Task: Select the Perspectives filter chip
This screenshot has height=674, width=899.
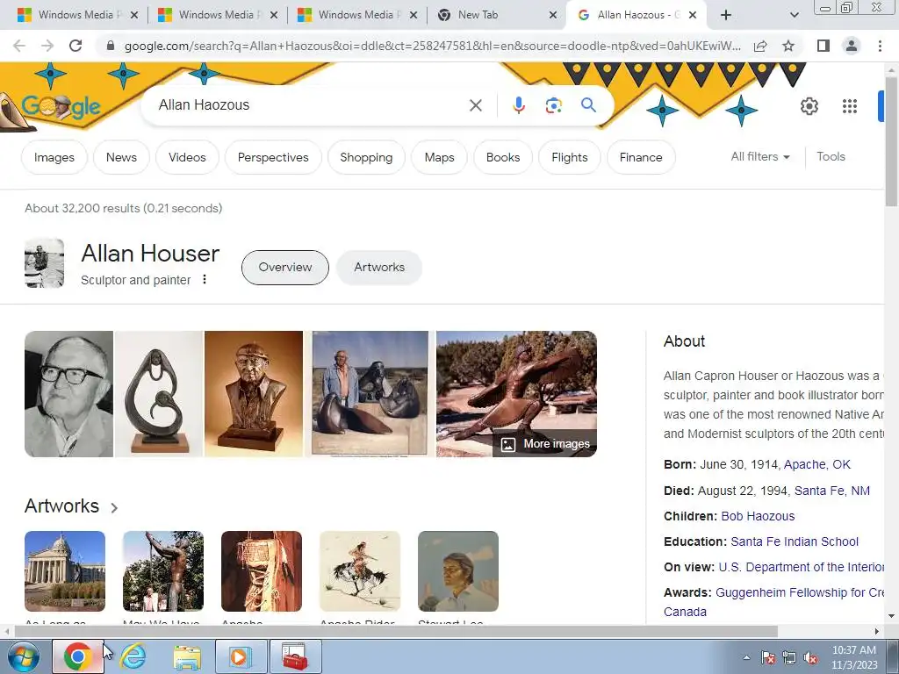Action: 273,157
